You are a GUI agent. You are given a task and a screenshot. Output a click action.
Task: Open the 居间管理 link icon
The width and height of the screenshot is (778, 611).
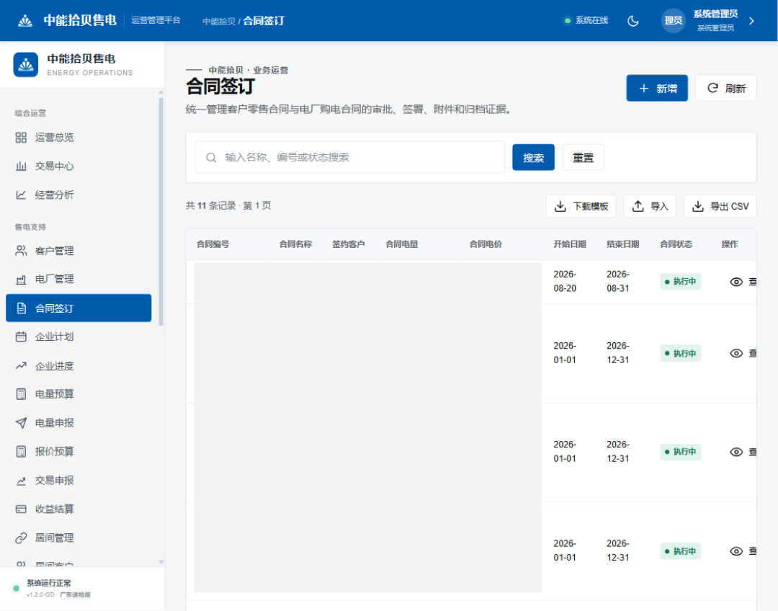click(x=21, y=538)
